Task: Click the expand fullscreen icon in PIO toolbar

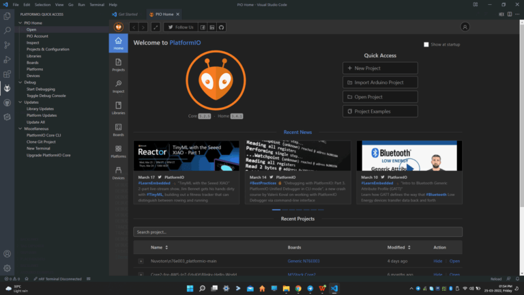Action: 156,27
